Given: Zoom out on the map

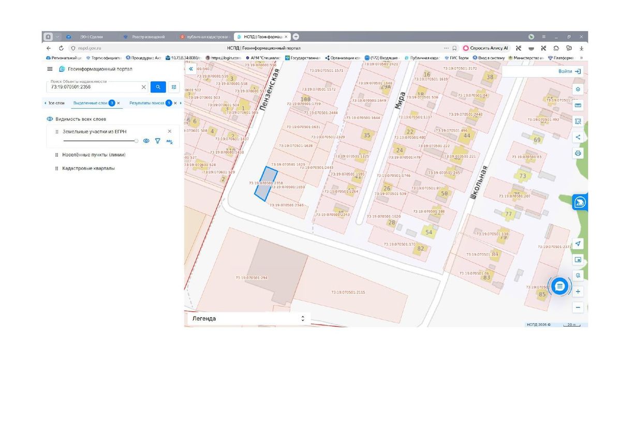Looking at the screenshot, I should pos(578,308).
